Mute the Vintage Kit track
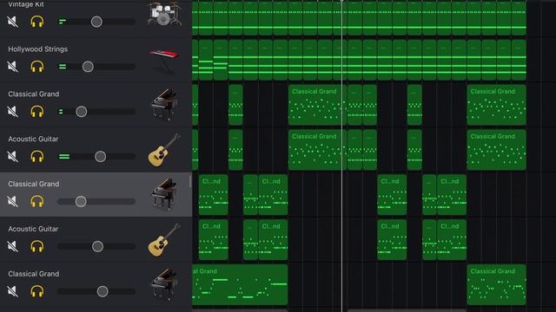This screenshot has width=556, height=312. point(13,22)
